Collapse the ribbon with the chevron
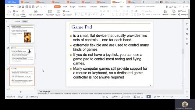195x110 pixels. (x=187, y=7)
